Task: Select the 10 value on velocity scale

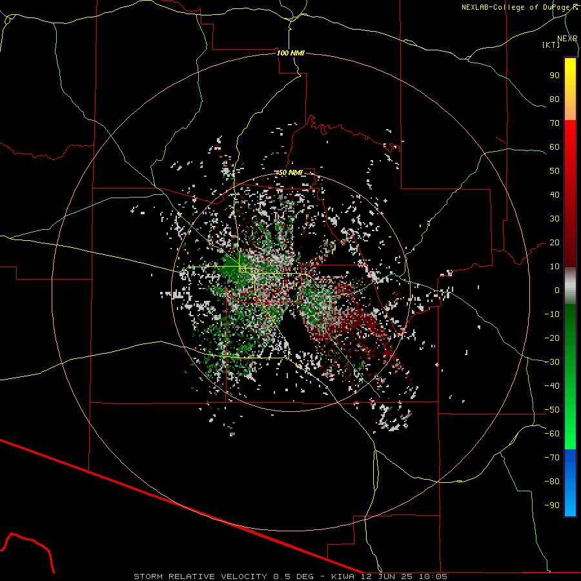Action: pyautogui.click(x=555, y=267)
